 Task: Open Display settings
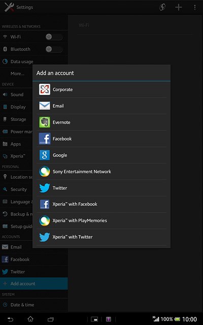coord(16,107)
